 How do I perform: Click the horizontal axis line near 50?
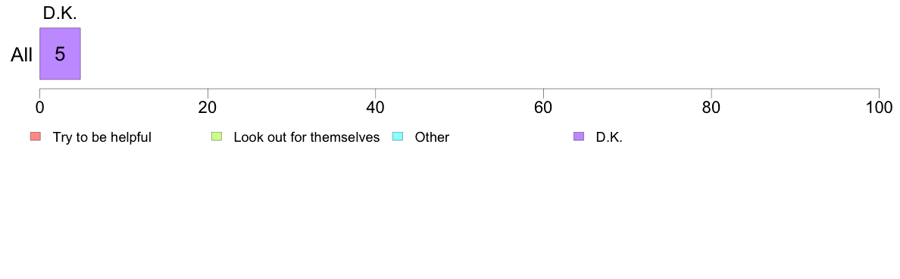pos(459,89)
